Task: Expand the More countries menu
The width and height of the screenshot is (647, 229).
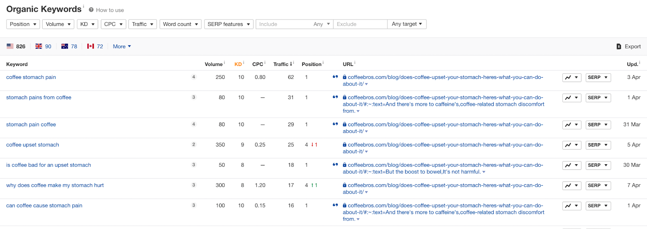Action: coord(122,47)
